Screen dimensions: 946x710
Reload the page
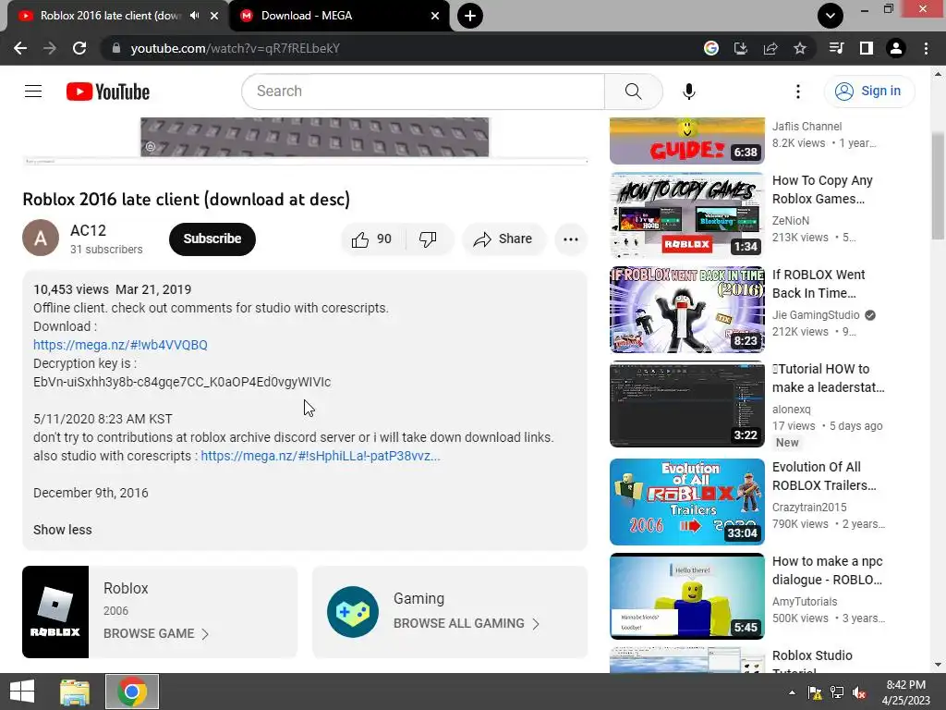pyautogui.click(x=79, y=48)
